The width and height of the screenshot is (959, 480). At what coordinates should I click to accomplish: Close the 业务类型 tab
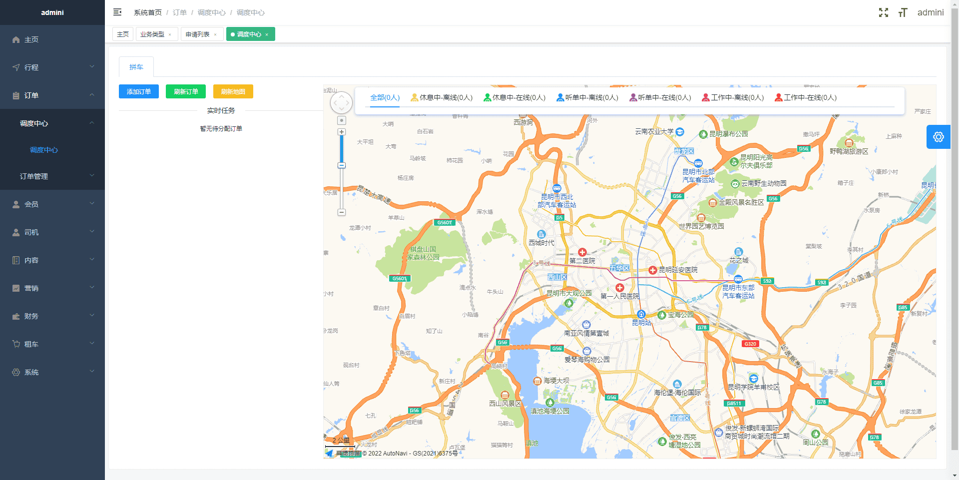[x=170, y=34]
